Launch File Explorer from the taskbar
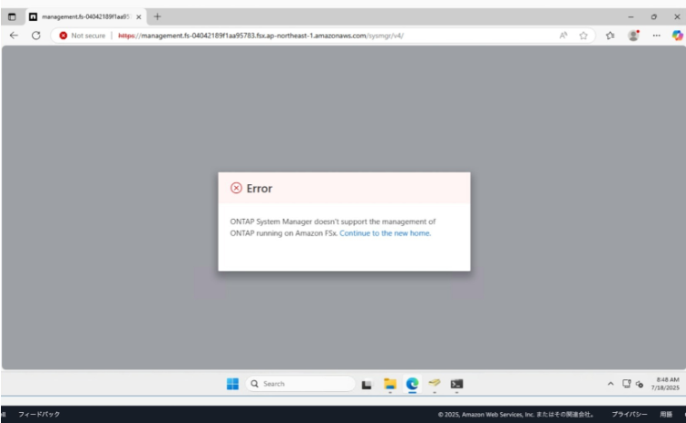This screenshot has width=686, height=423. (x=390, y=384)
